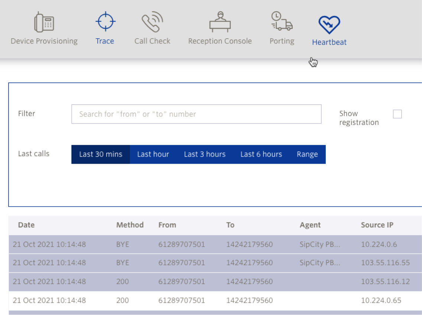Click the Heartbeat heart icon
Image resolution: width=422 pixels, height=315 pixels.
(329, 25)
